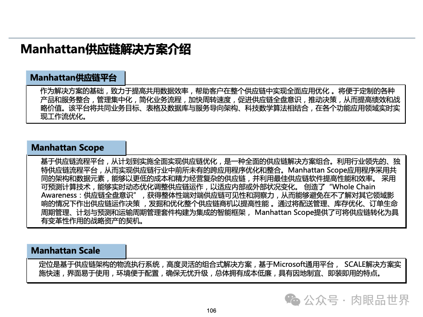Click the paragraph beginning '基于供应链流程平台'

pyautogui.click(x=220, y=191)
